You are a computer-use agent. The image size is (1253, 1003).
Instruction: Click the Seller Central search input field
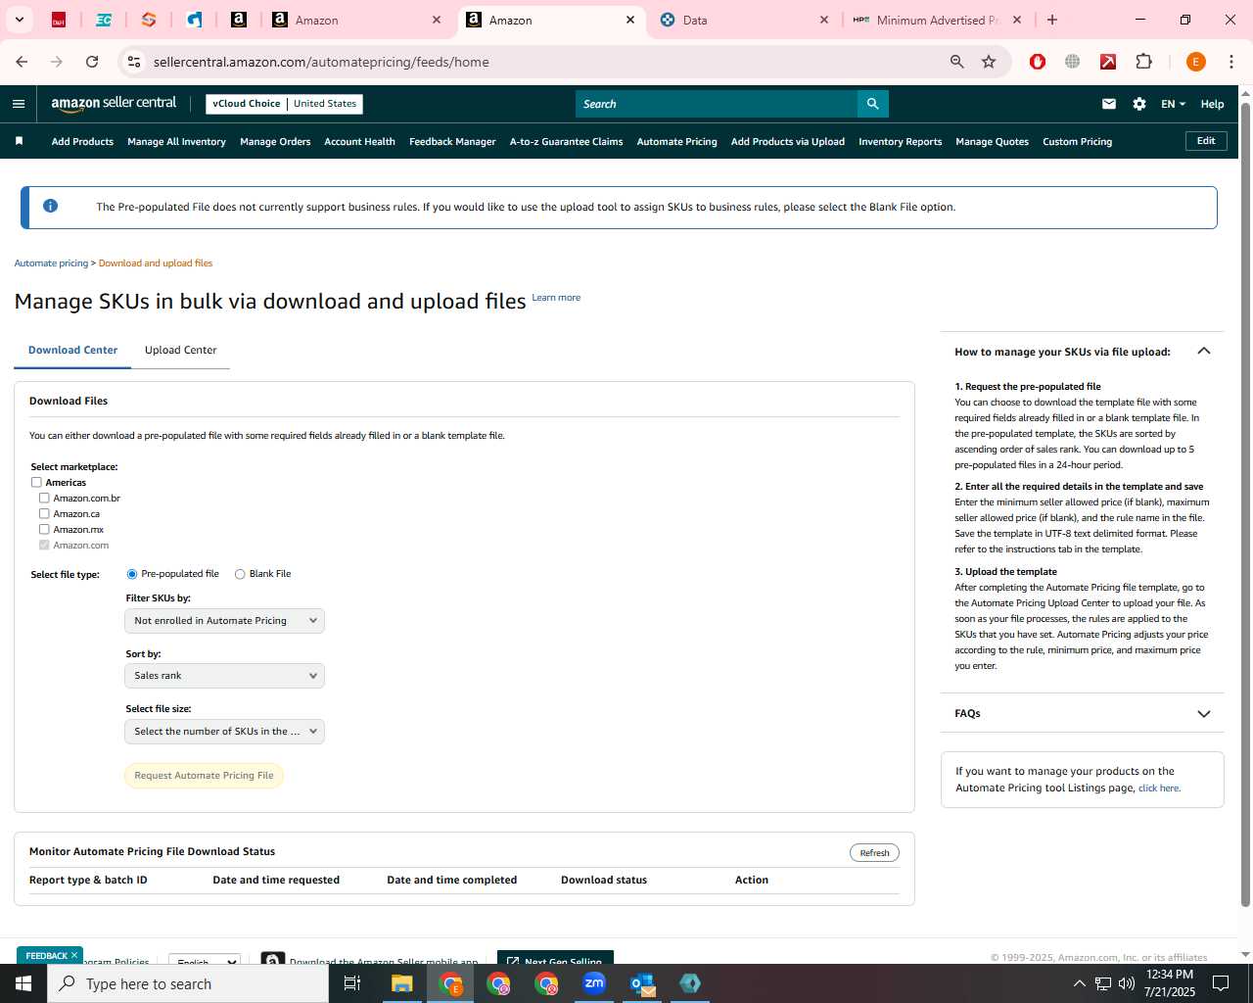point(717,104)
